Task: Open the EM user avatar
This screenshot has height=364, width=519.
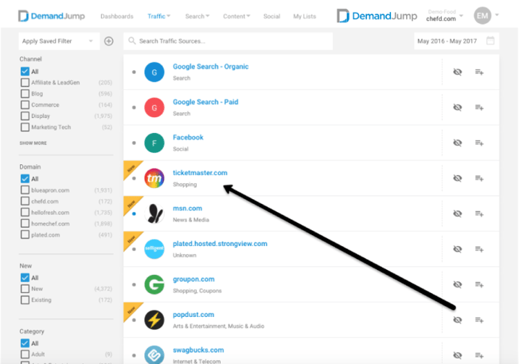Action: pyautogui.click(x=482, y=16)
